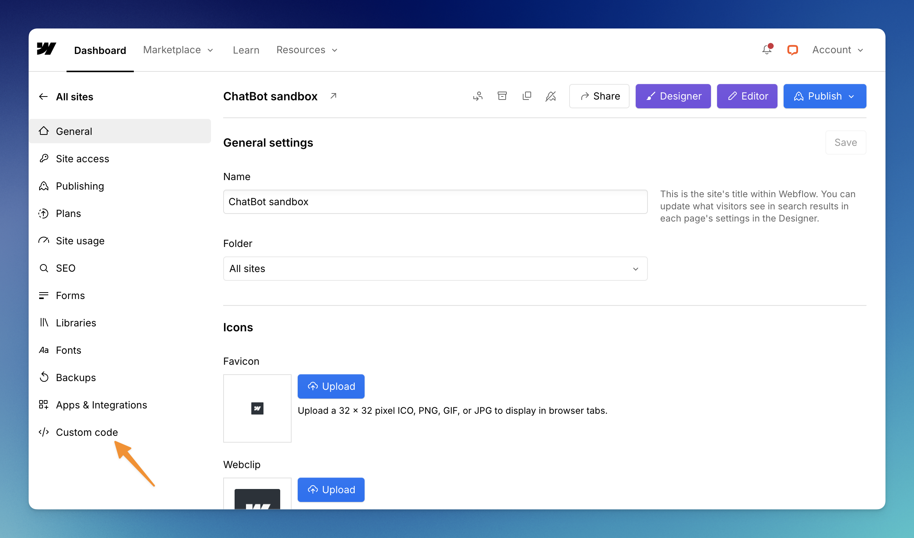Switch to the Learn tab
Image resolution: width=914 pixels, height=538 pixels.
point(246,50)
